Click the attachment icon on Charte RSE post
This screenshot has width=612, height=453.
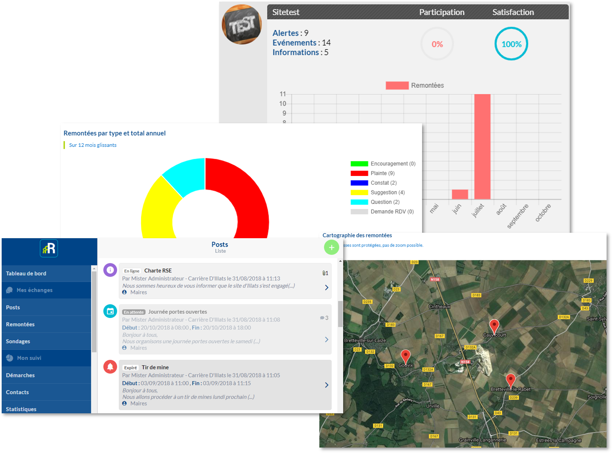(324, 273)
